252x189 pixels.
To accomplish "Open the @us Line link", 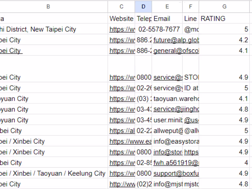I will [191, 120].
